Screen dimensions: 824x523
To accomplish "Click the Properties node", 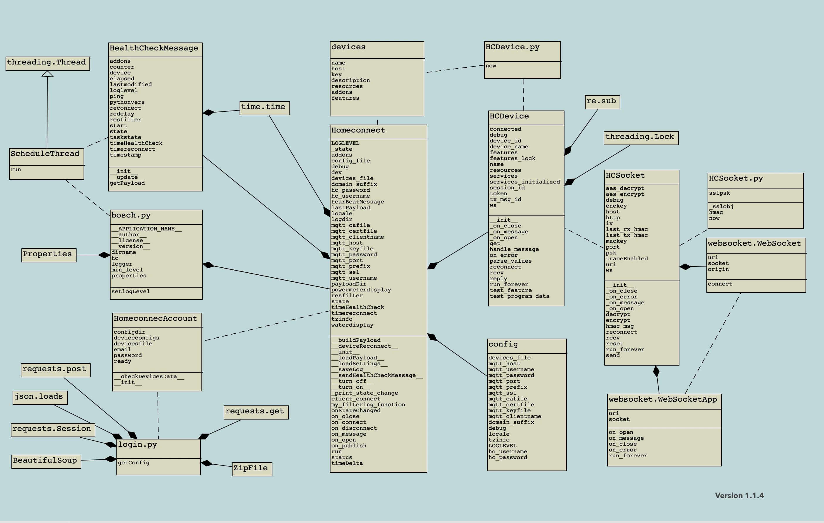I will pos(49,255).
